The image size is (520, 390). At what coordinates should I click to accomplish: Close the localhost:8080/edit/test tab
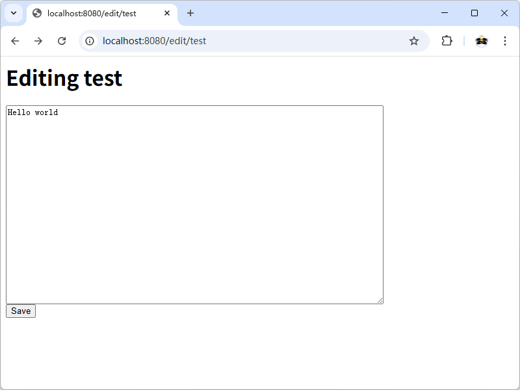[167, 13]
